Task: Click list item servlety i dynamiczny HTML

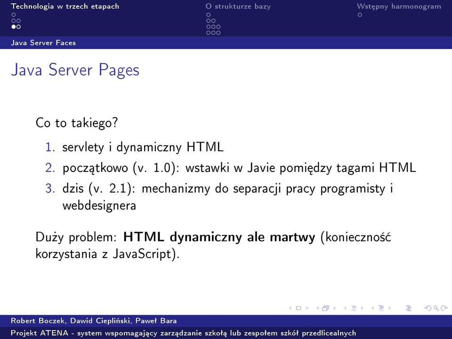Action: [143, 147]
